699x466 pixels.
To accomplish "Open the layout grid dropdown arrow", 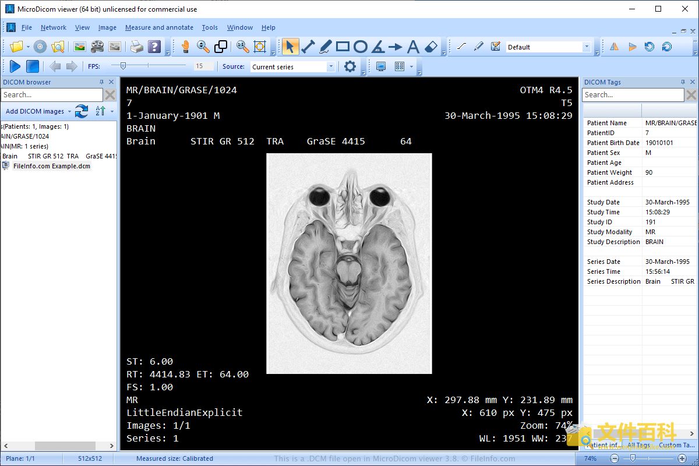I will [411, 66].
